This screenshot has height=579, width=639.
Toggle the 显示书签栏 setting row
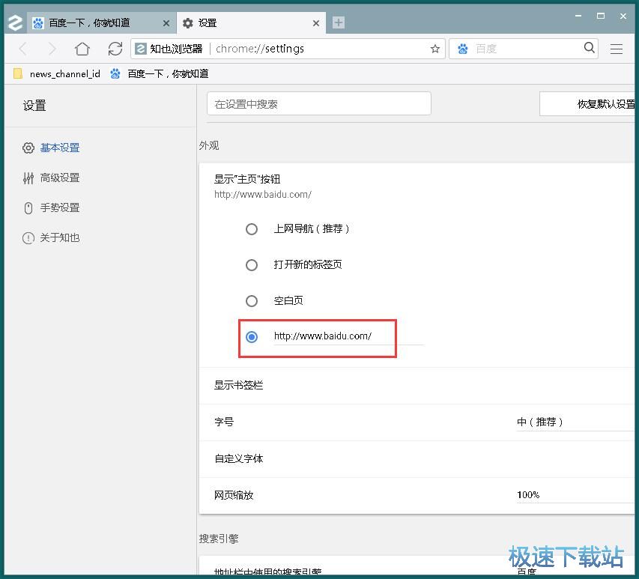[417, 386]
